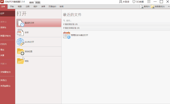This screenshot has width=170, height=104.
Task: Switch to the 视图 ribbon tab
Action: click(20, 6)
